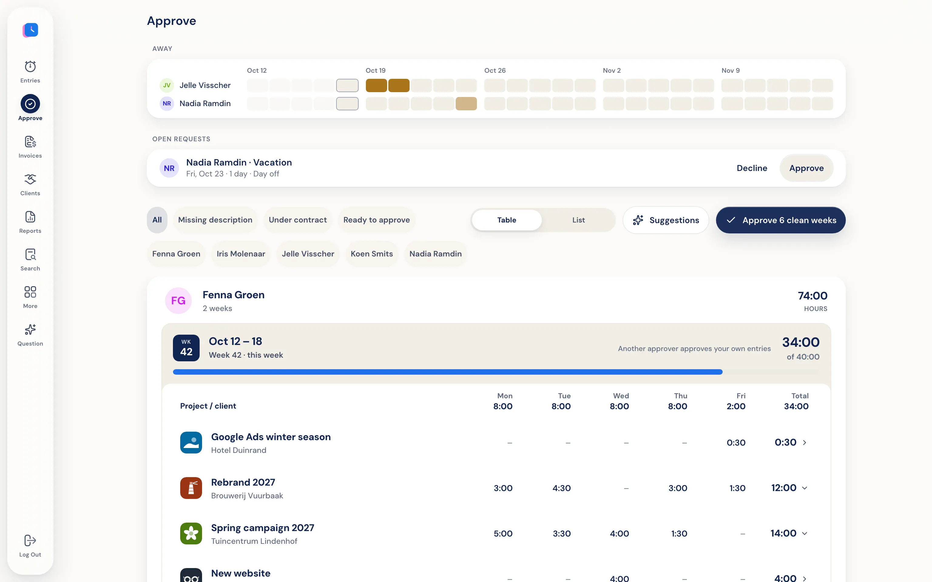932x582 pixels.
Task: Select the All filter chip
Action: tap(157, 220)
